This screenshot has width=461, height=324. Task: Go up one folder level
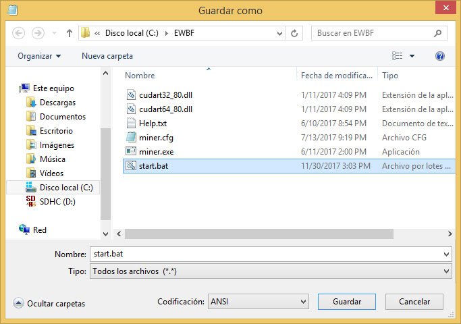(70, 33)
